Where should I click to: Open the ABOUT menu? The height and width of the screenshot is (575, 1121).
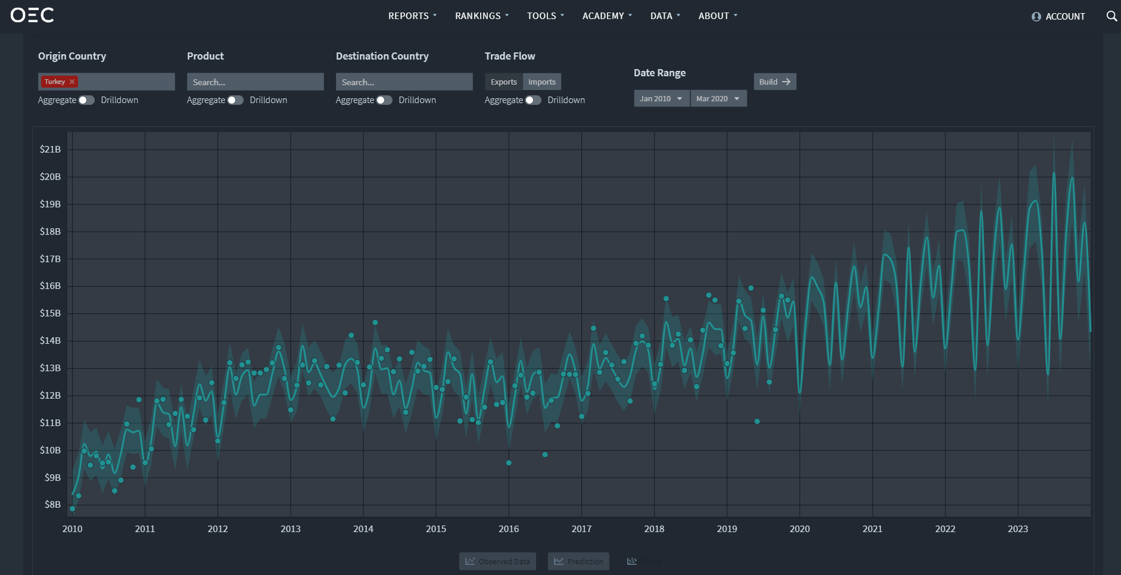[x=718, y=16]
